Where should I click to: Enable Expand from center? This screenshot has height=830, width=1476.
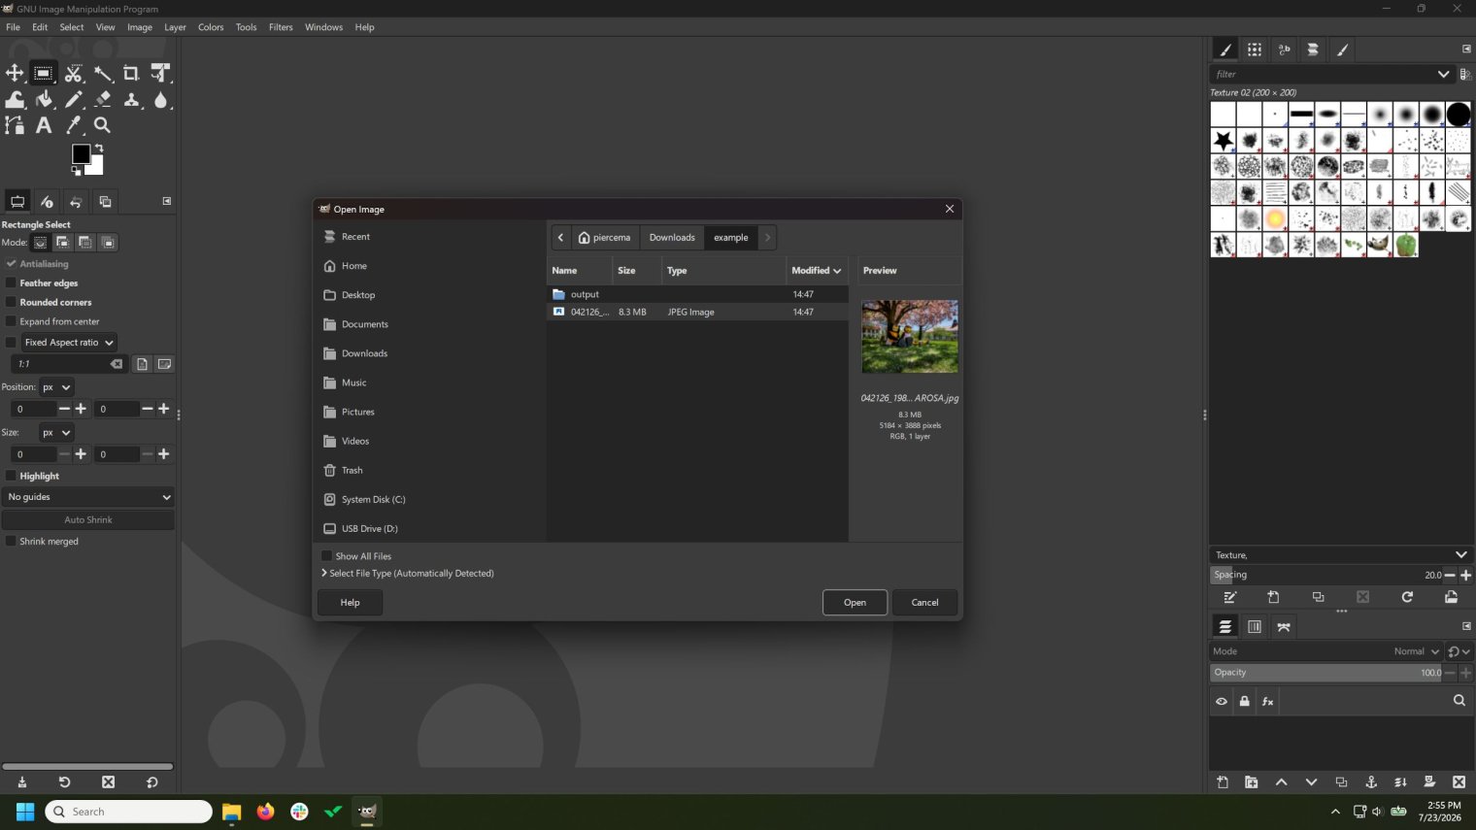pos(12,321)
